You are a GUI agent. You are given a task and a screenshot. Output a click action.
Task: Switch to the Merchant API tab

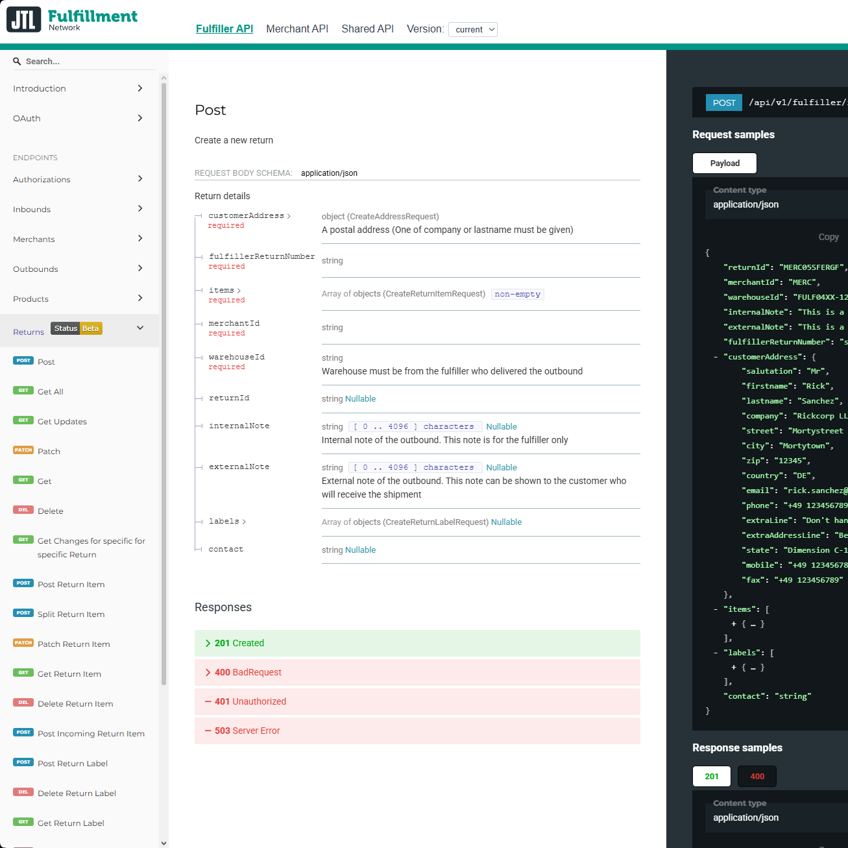(x=297, y=29)
